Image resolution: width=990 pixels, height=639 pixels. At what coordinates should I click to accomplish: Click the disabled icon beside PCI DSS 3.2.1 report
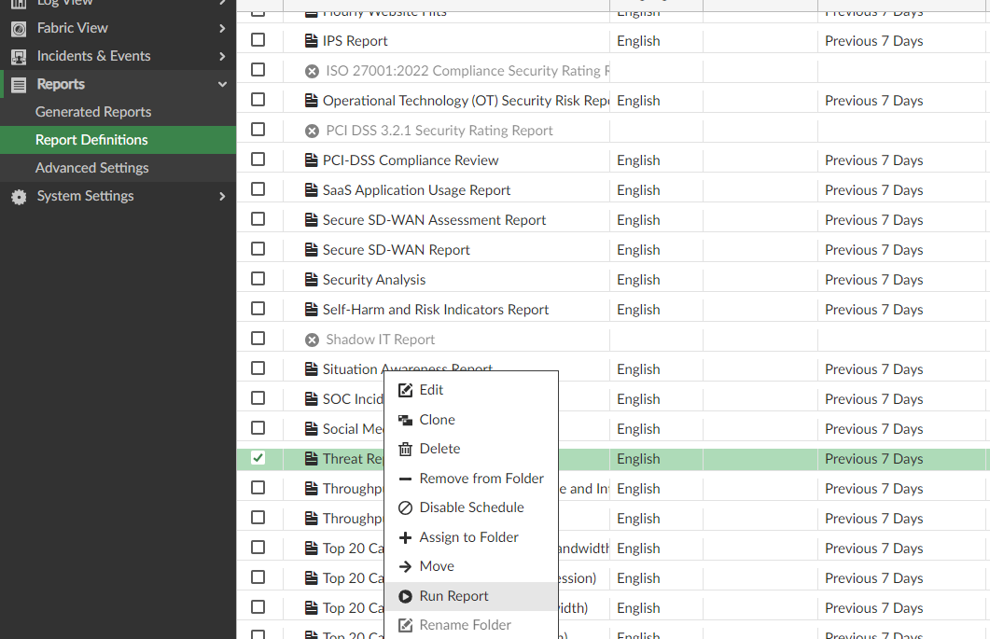coord(312,131)
